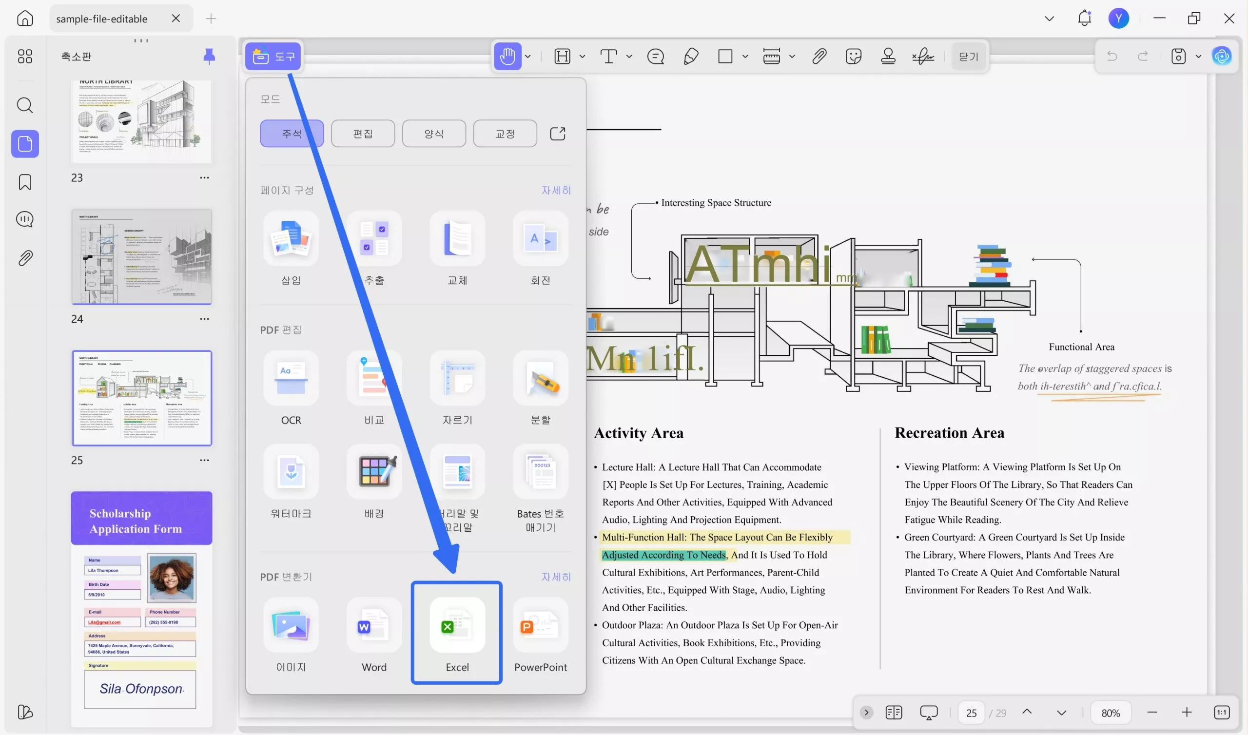This screenshot has width=1248, height=735.
Task: Open page 24 thumbnail options menu
Action: [x=204, y=318]
